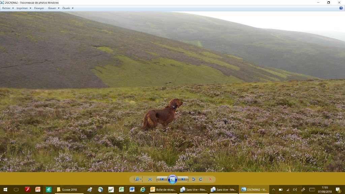Launch Excel from the taskbar
The height and width of the screenshot is (194, 345).
pos(121,190)
